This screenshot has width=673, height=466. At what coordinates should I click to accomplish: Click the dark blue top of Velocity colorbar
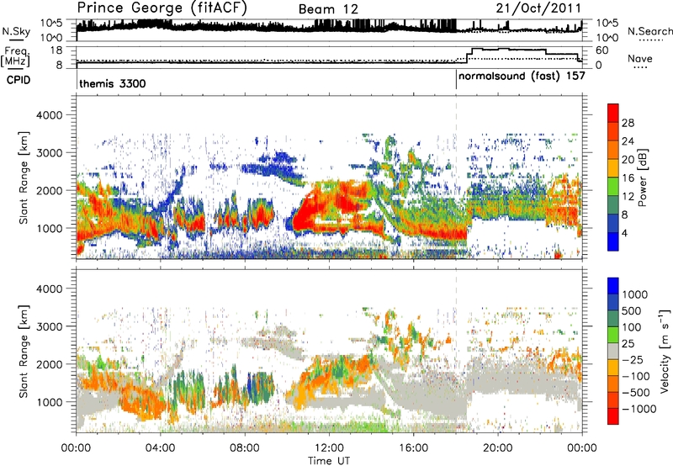point(613,286)
